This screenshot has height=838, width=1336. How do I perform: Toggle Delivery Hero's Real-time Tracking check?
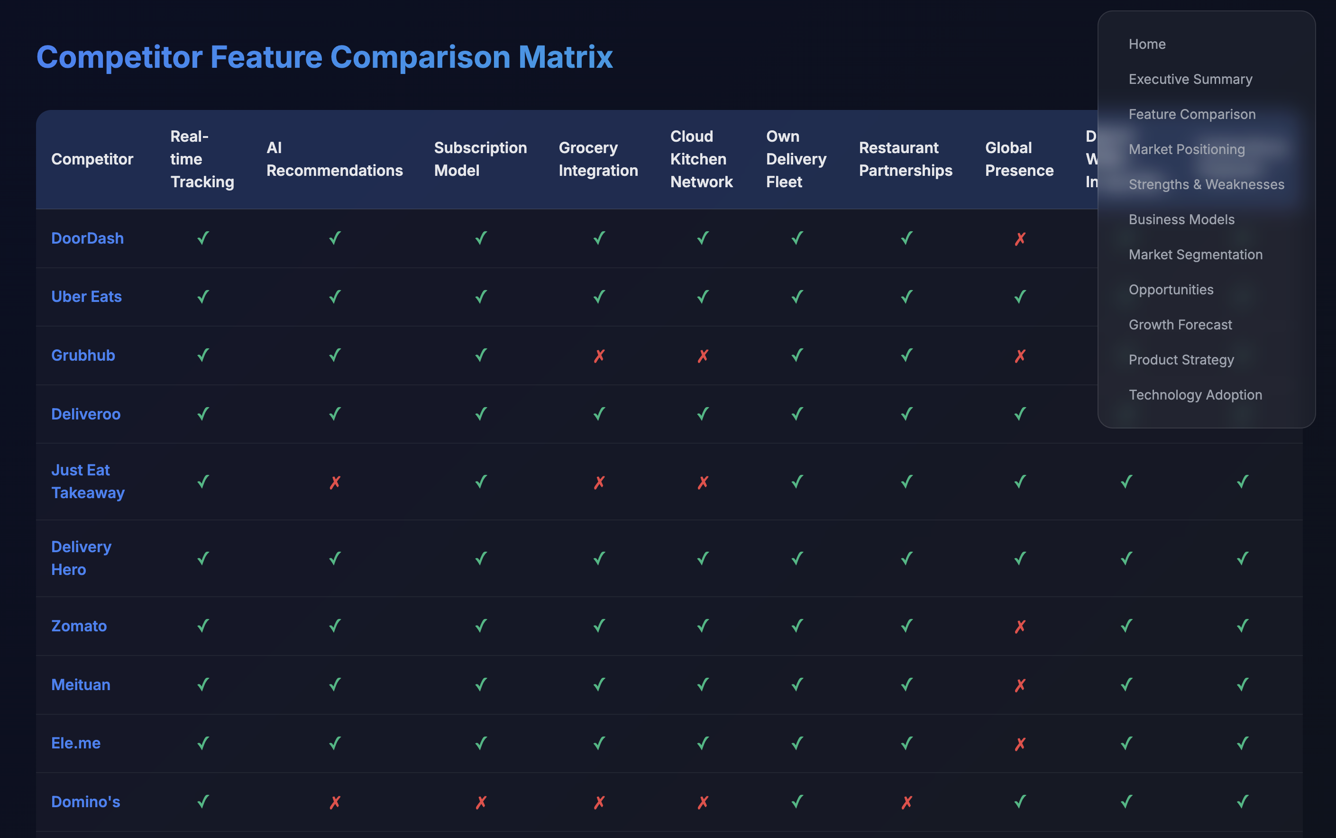point(203,557)
